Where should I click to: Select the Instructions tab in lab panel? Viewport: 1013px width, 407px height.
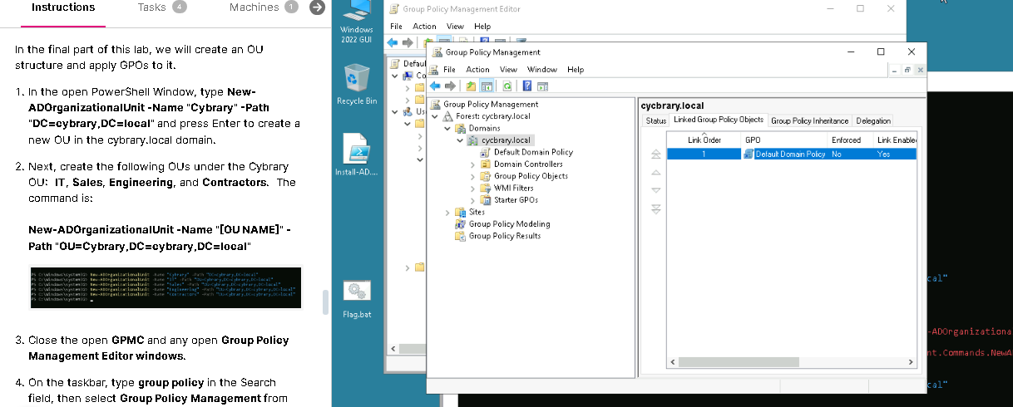[x=63, y=7]
